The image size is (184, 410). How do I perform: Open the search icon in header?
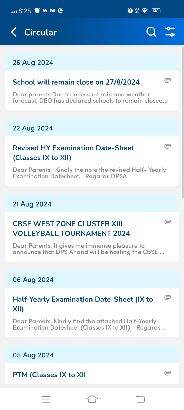point(151,32)
